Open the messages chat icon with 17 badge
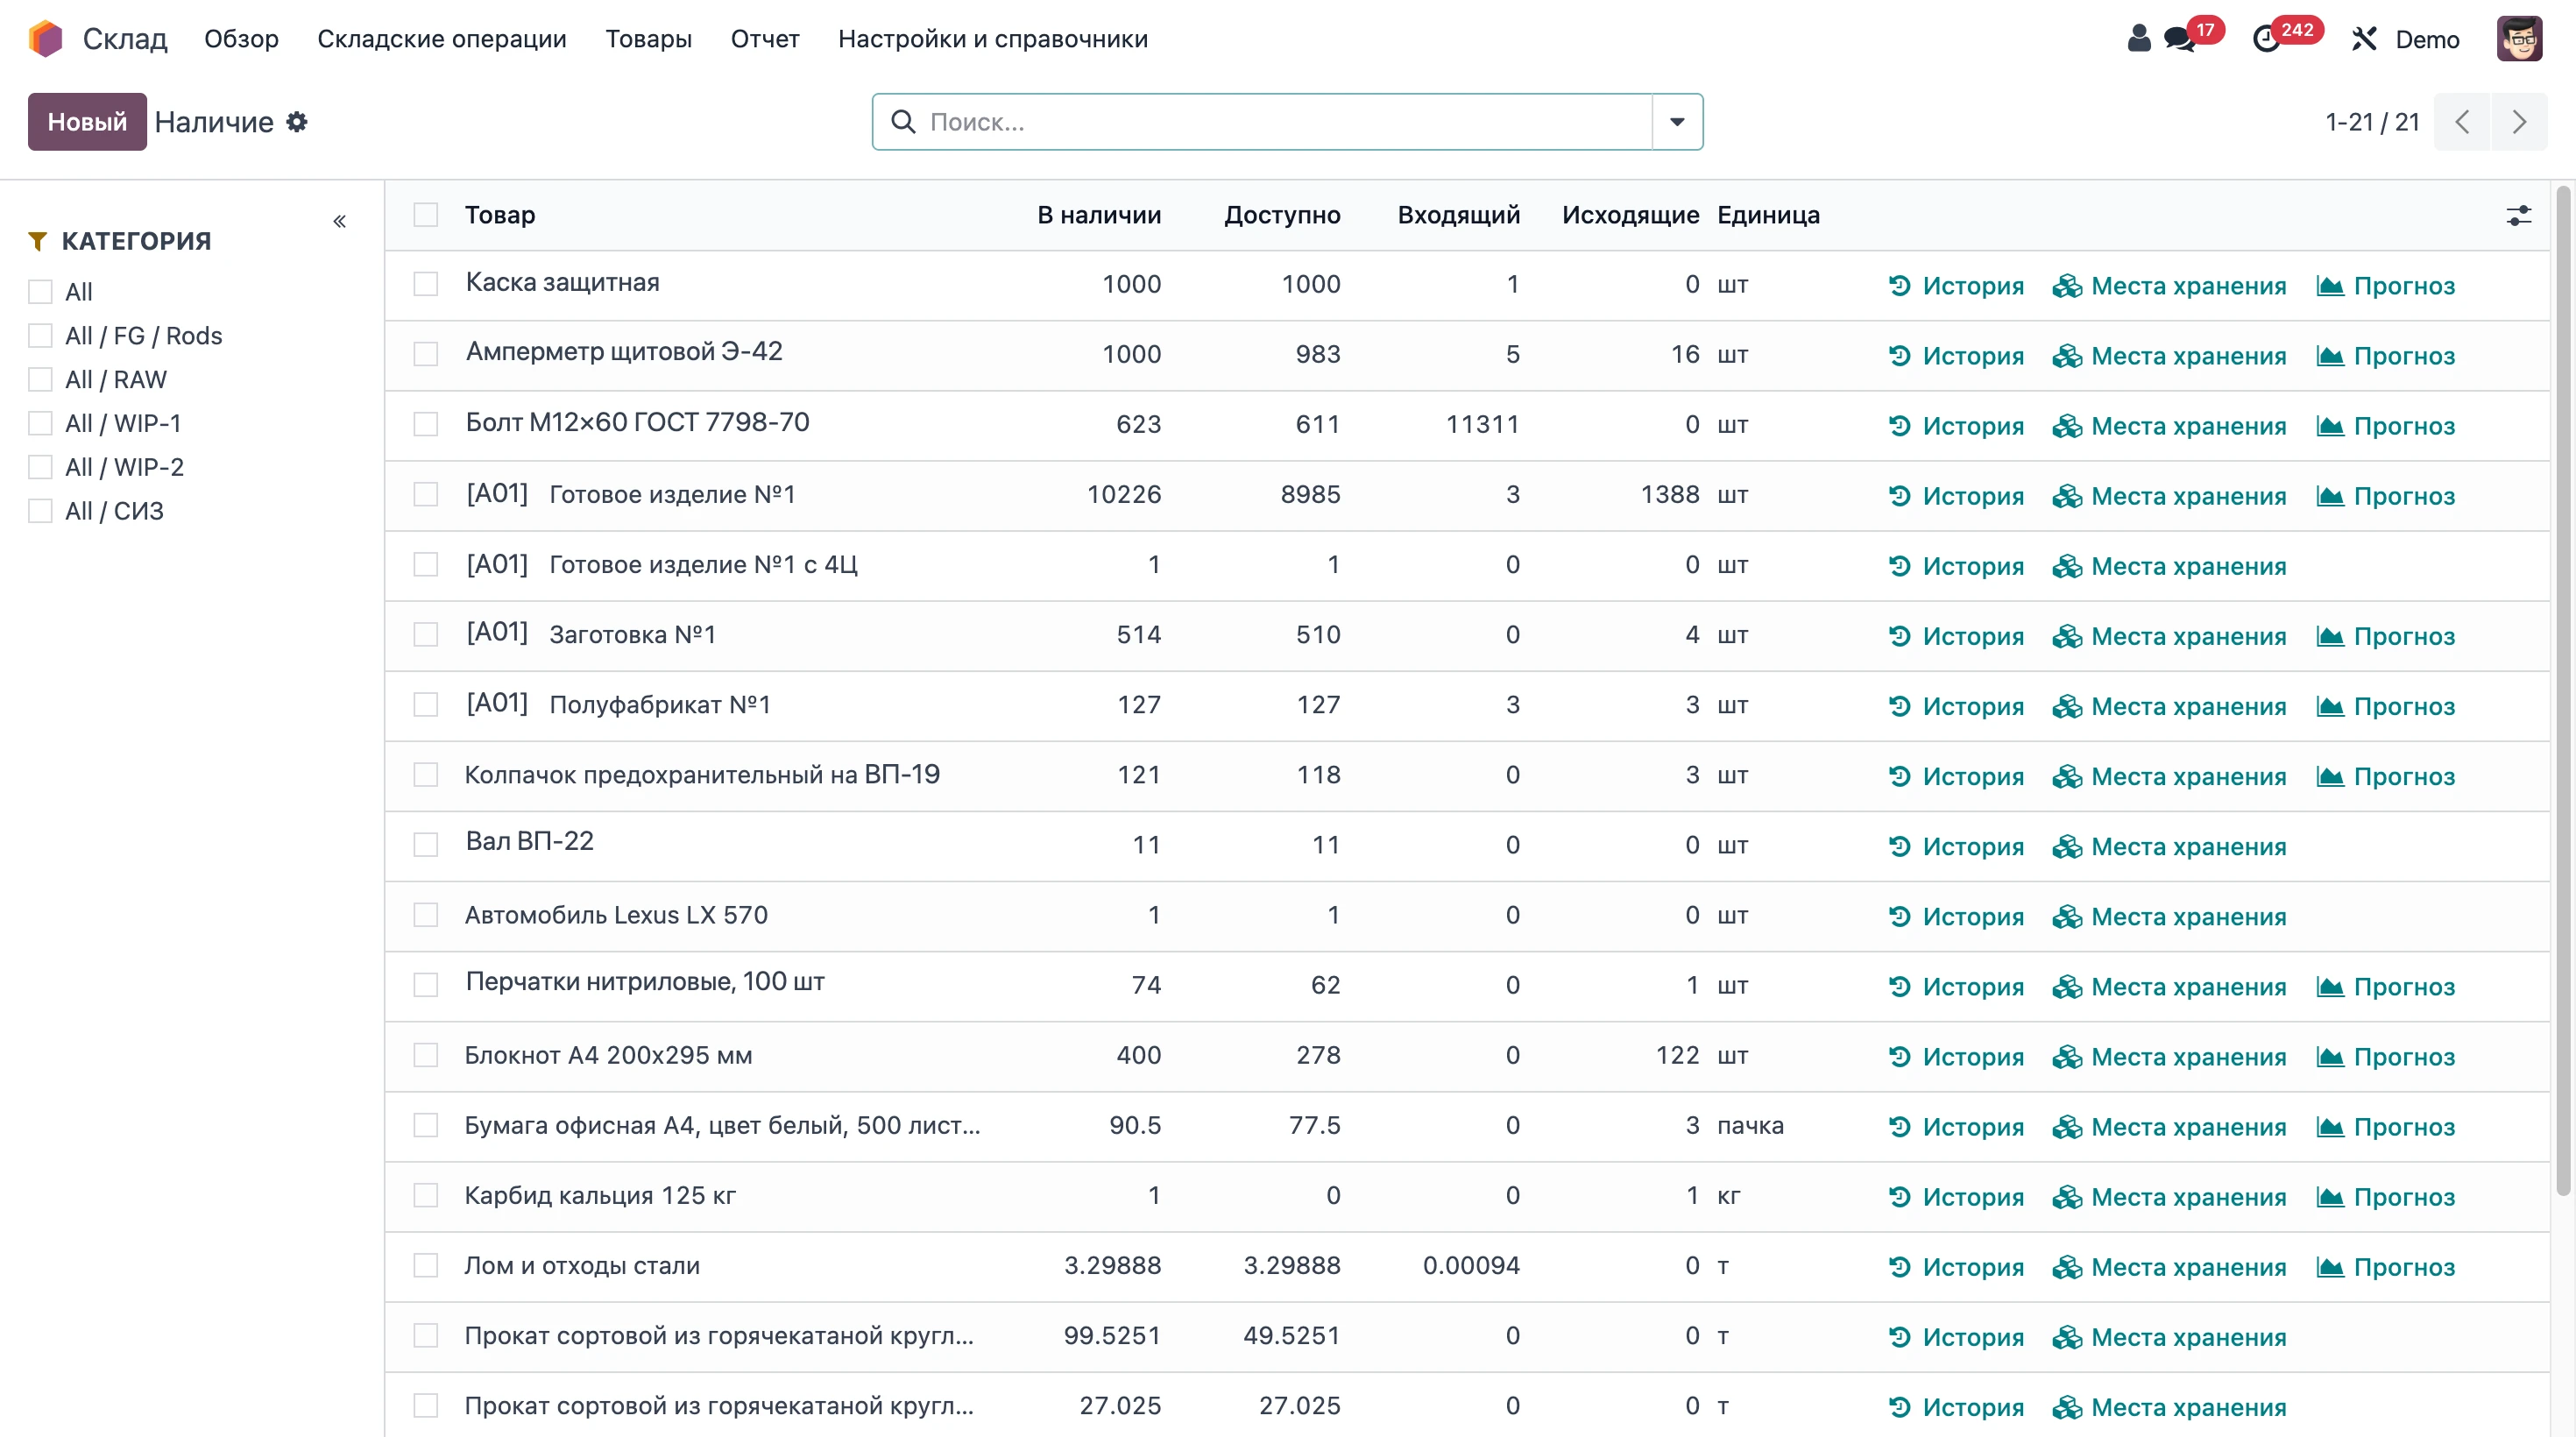Viewport: 2576px width, 1437px height. click(2178, 39)
